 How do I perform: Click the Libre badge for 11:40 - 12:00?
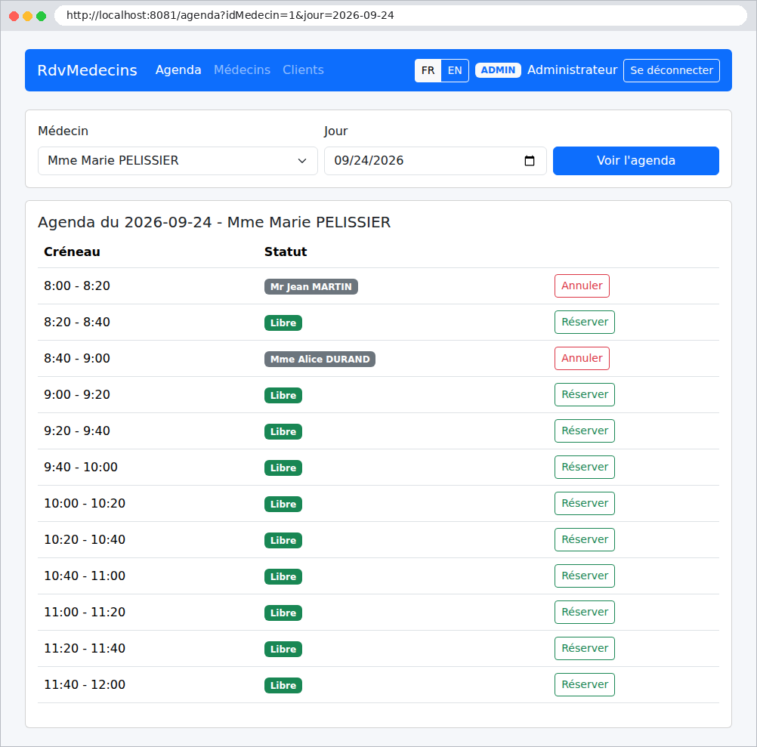[x=283, y=685]
